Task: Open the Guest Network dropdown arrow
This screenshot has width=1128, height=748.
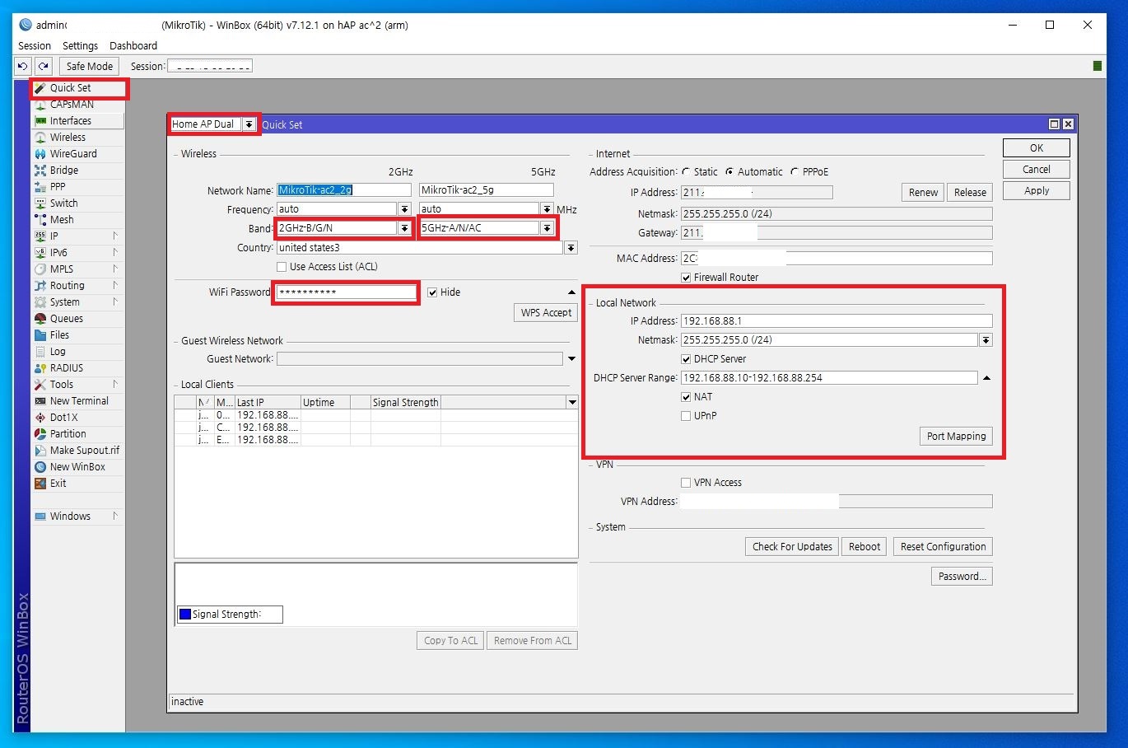Action: [x=571, y=359]
